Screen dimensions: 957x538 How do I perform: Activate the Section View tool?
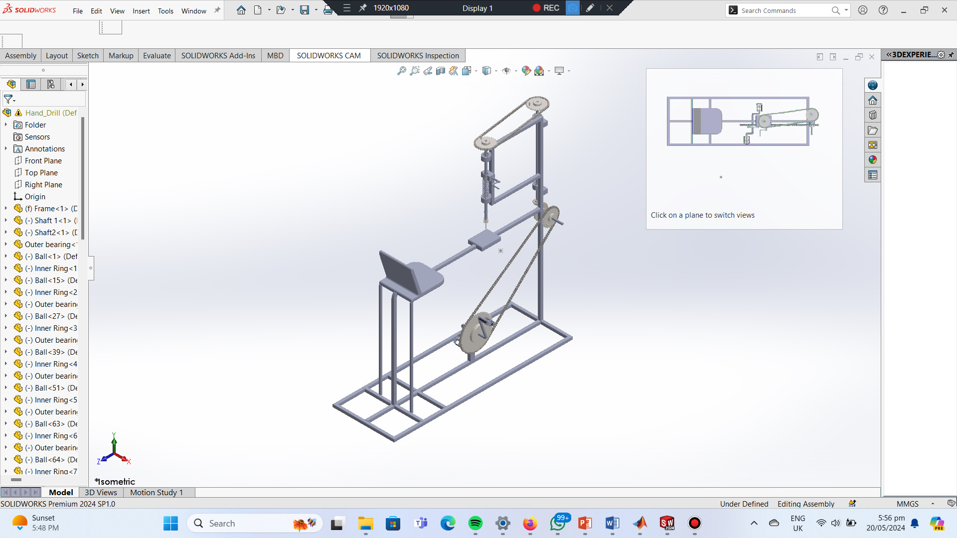[x=441, y=71]
